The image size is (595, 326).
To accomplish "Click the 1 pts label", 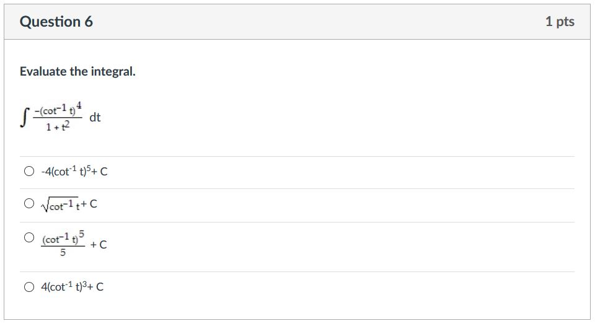I will pyautogui.click(x=560, y=22).
